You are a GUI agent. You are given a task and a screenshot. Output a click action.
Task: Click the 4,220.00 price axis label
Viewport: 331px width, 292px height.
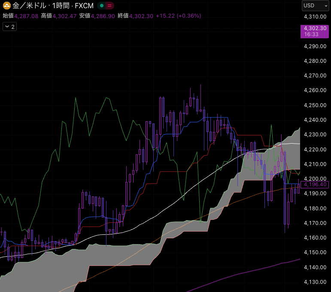(x=315, y=150)
